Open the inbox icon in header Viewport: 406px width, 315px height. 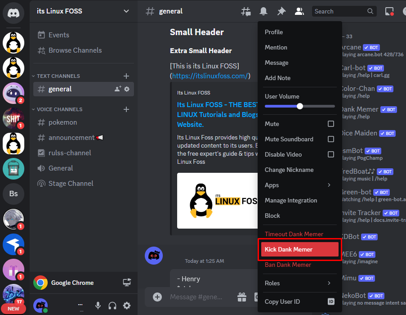point(389,11)
